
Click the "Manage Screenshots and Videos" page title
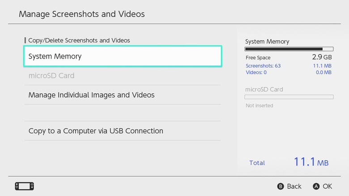click(x=82, y=14)
